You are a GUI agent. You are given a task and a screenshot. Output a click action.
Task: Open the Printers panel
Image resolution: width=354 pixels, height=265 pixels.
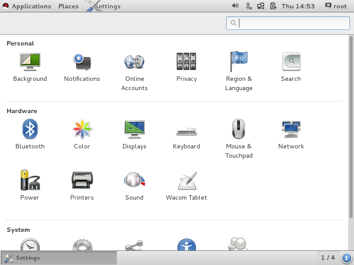pyautogui.click(x=82, y=185)
